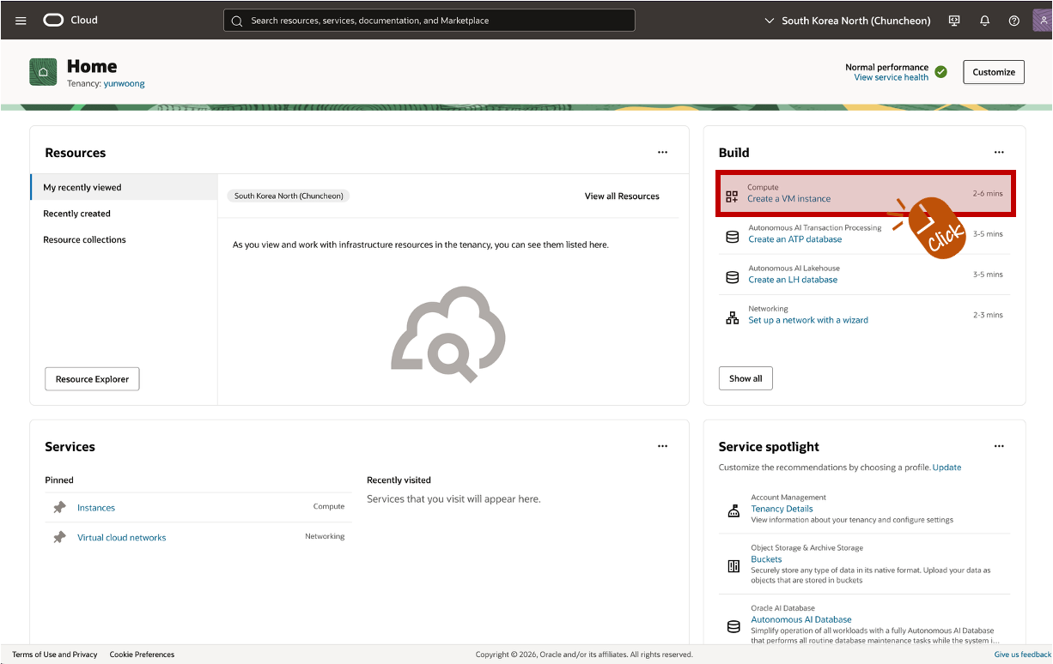Open the pinned Virtual cloud networks link

[121, 538]
